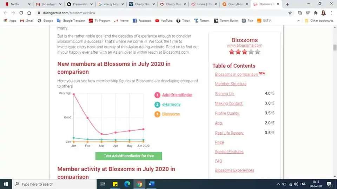Open the eHarmony legend link

tap(171, 104)
